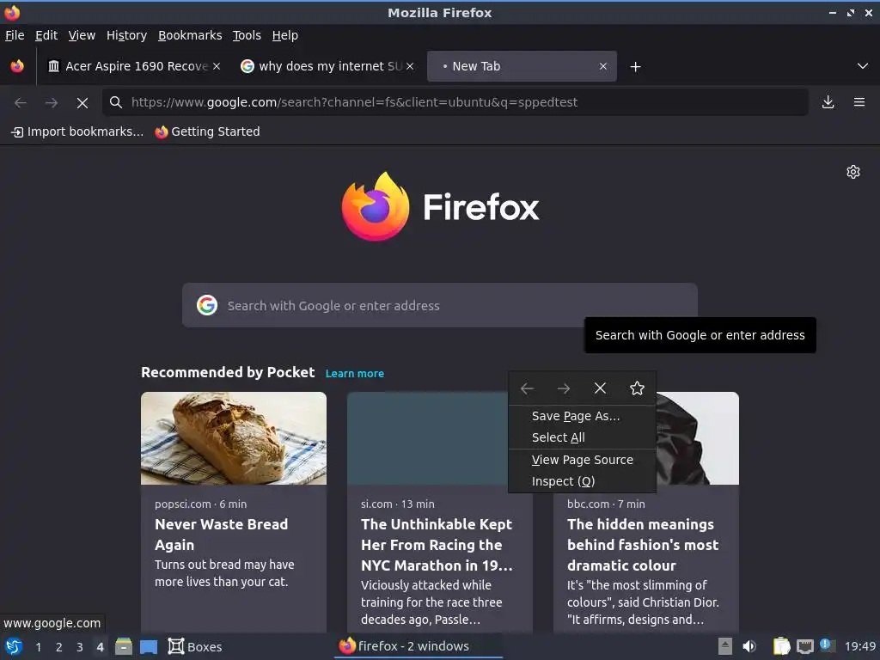Click context menu stop X

tap(600, 388)
